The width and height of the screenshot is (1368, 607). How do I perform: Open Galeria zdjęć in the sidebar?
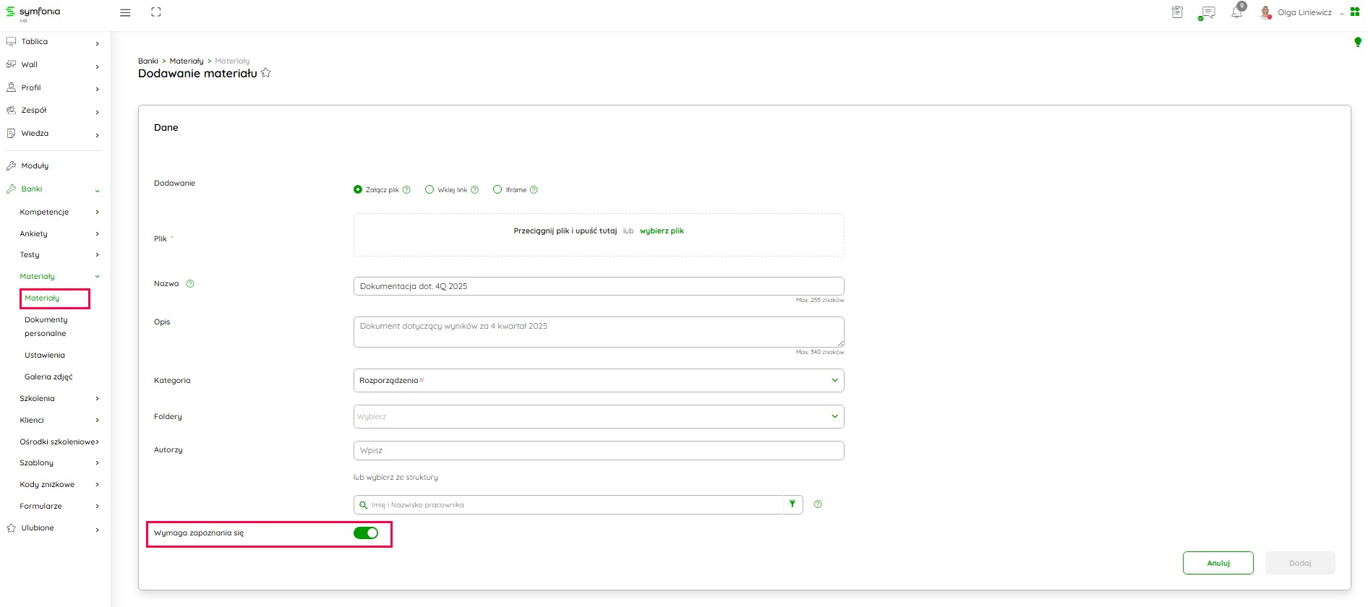(x=48, y=377)
